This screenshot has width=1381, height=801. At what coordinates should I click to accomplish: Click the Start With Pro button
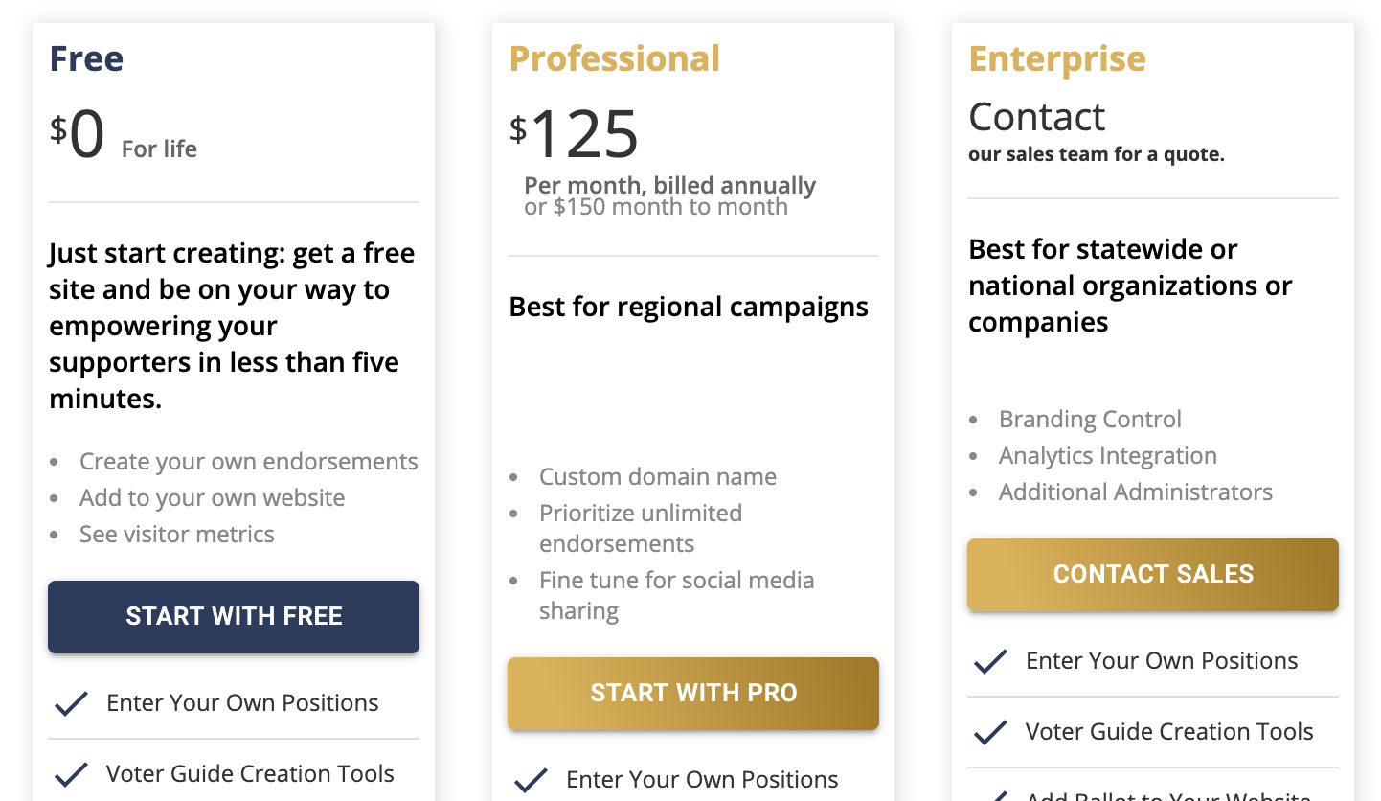tap(692, 693)
